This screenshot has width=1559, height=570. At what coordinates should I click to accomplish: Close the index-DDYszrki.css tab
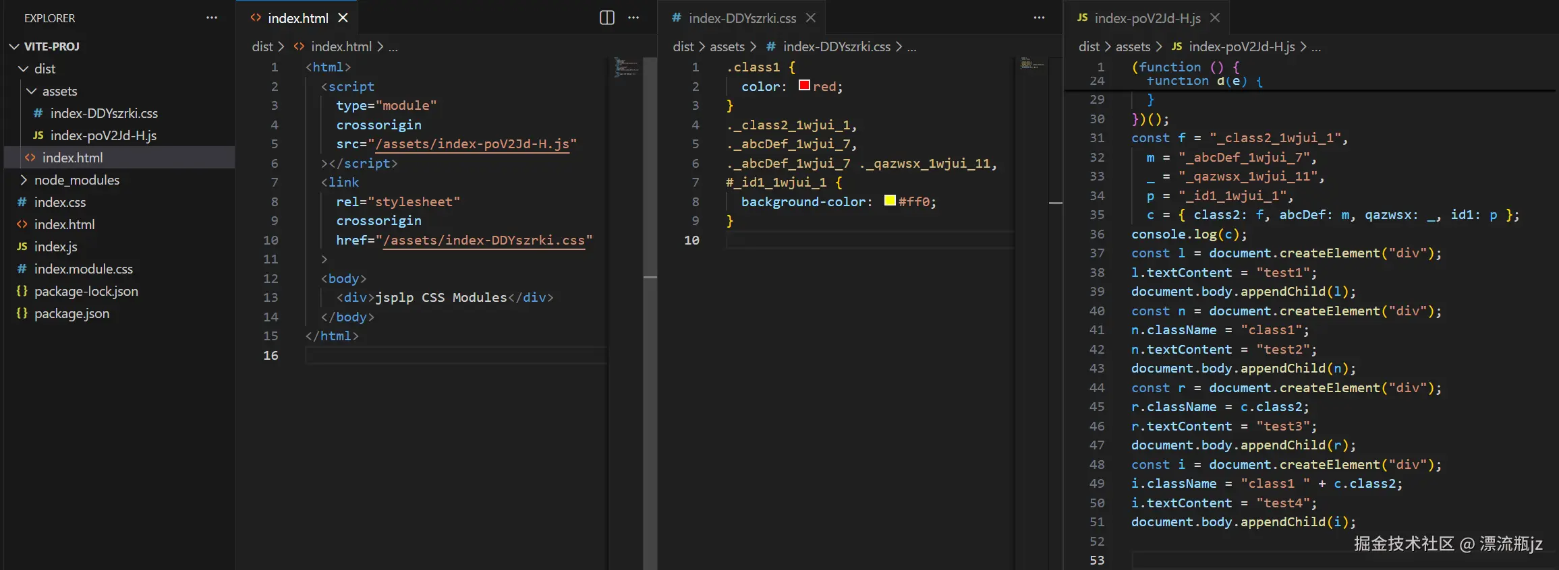[811, 18]
